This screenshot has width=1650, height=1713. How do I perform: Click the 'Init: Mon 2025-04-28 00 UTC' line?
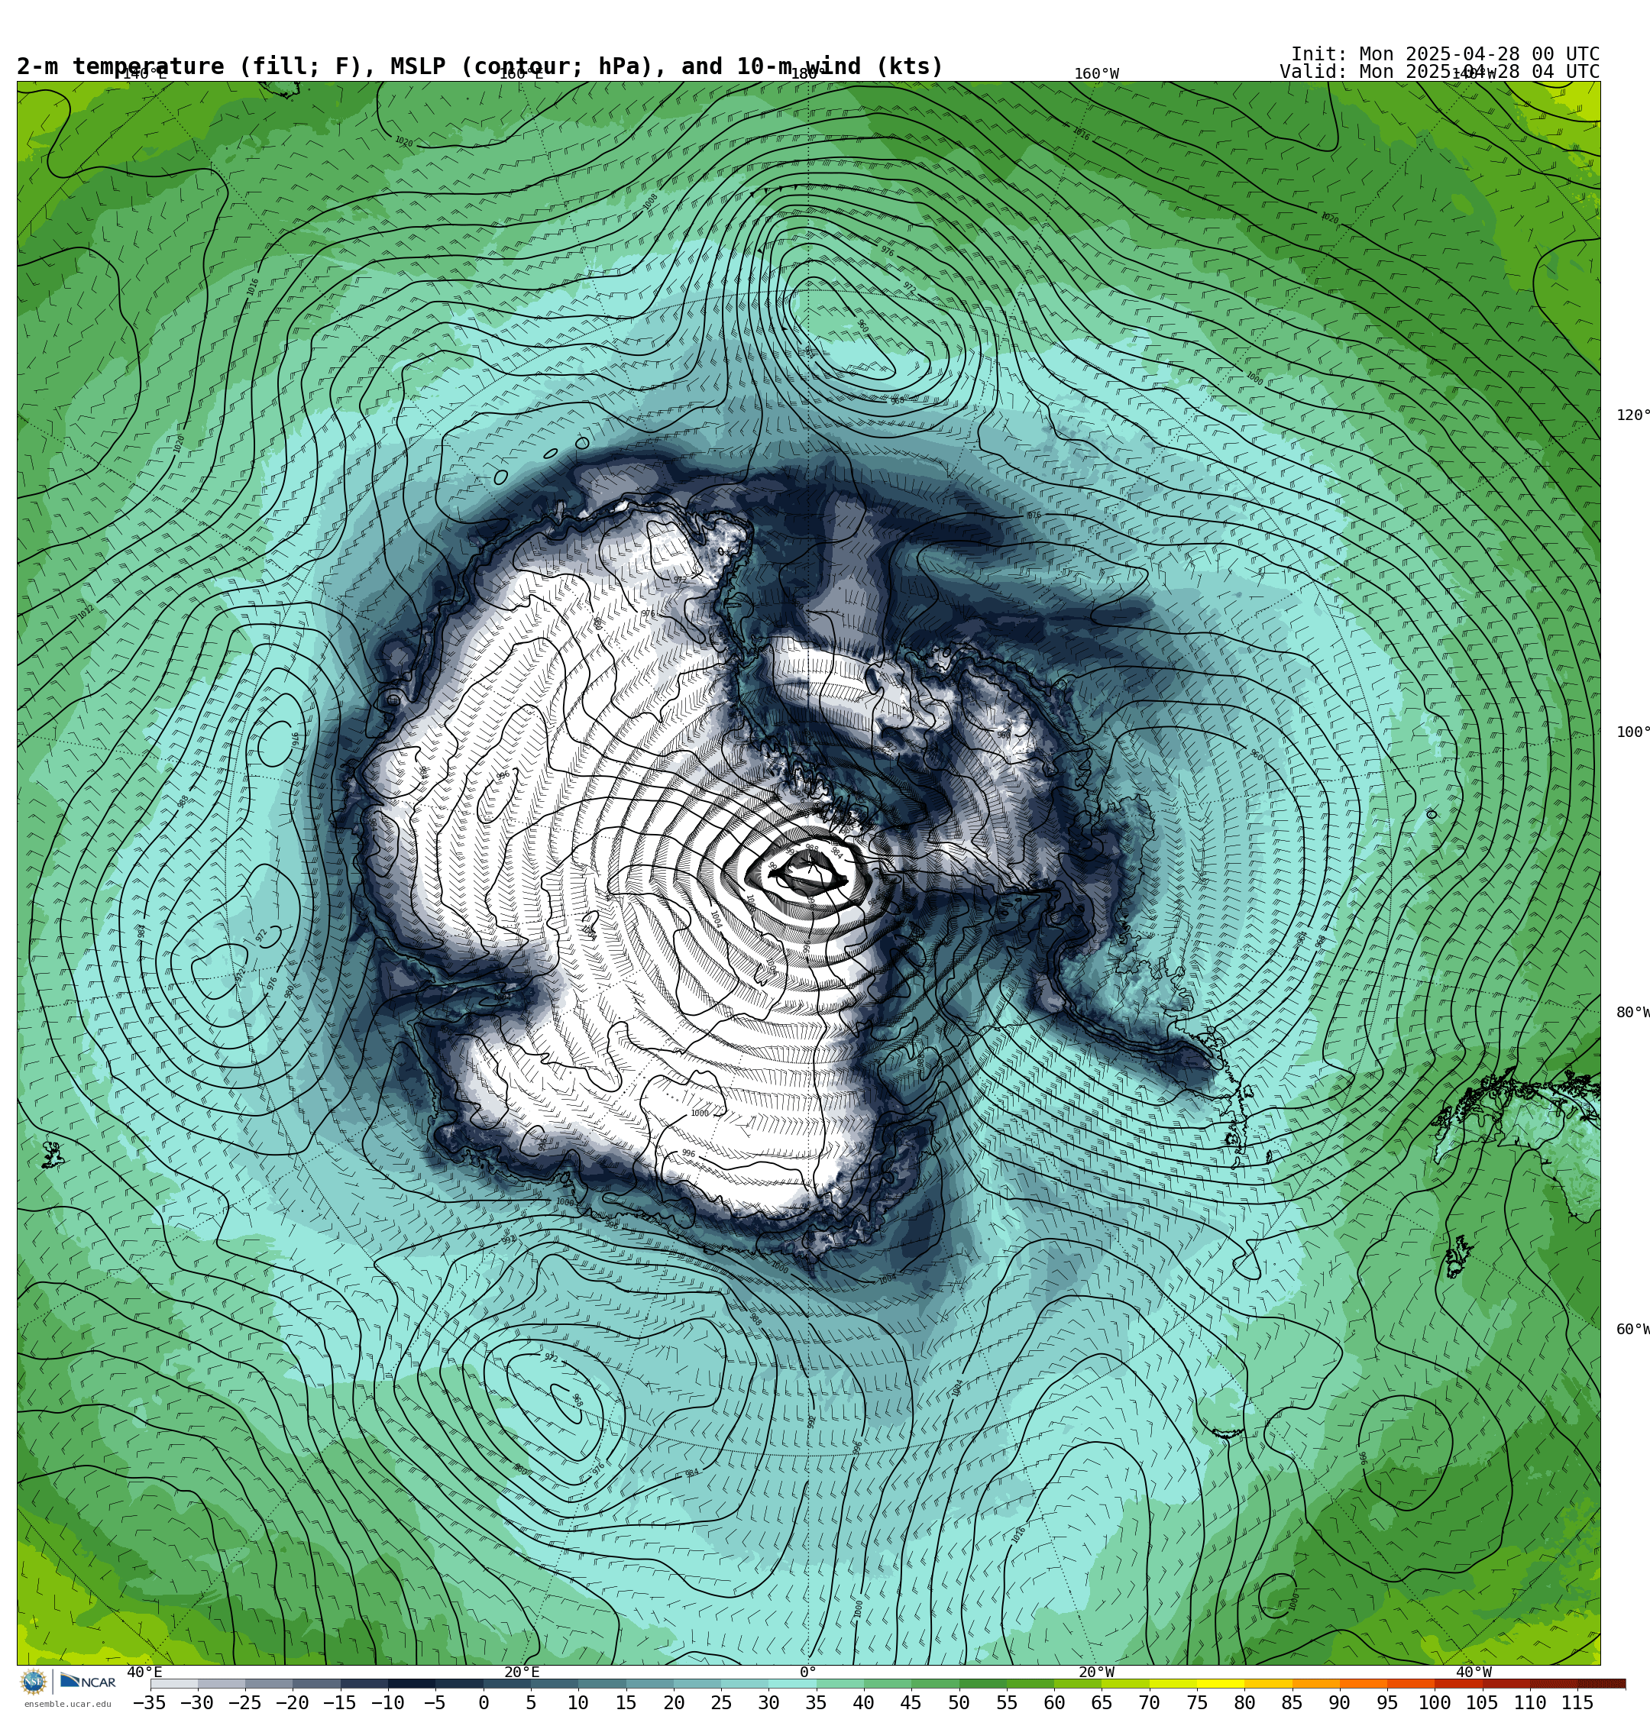[x=1445, y=53]
